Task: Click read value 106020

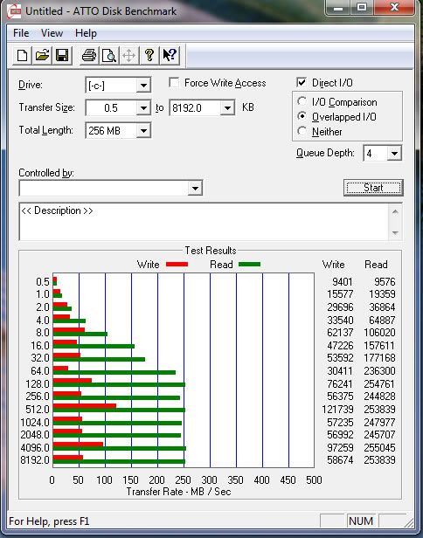Action: [x=379, y=333]
